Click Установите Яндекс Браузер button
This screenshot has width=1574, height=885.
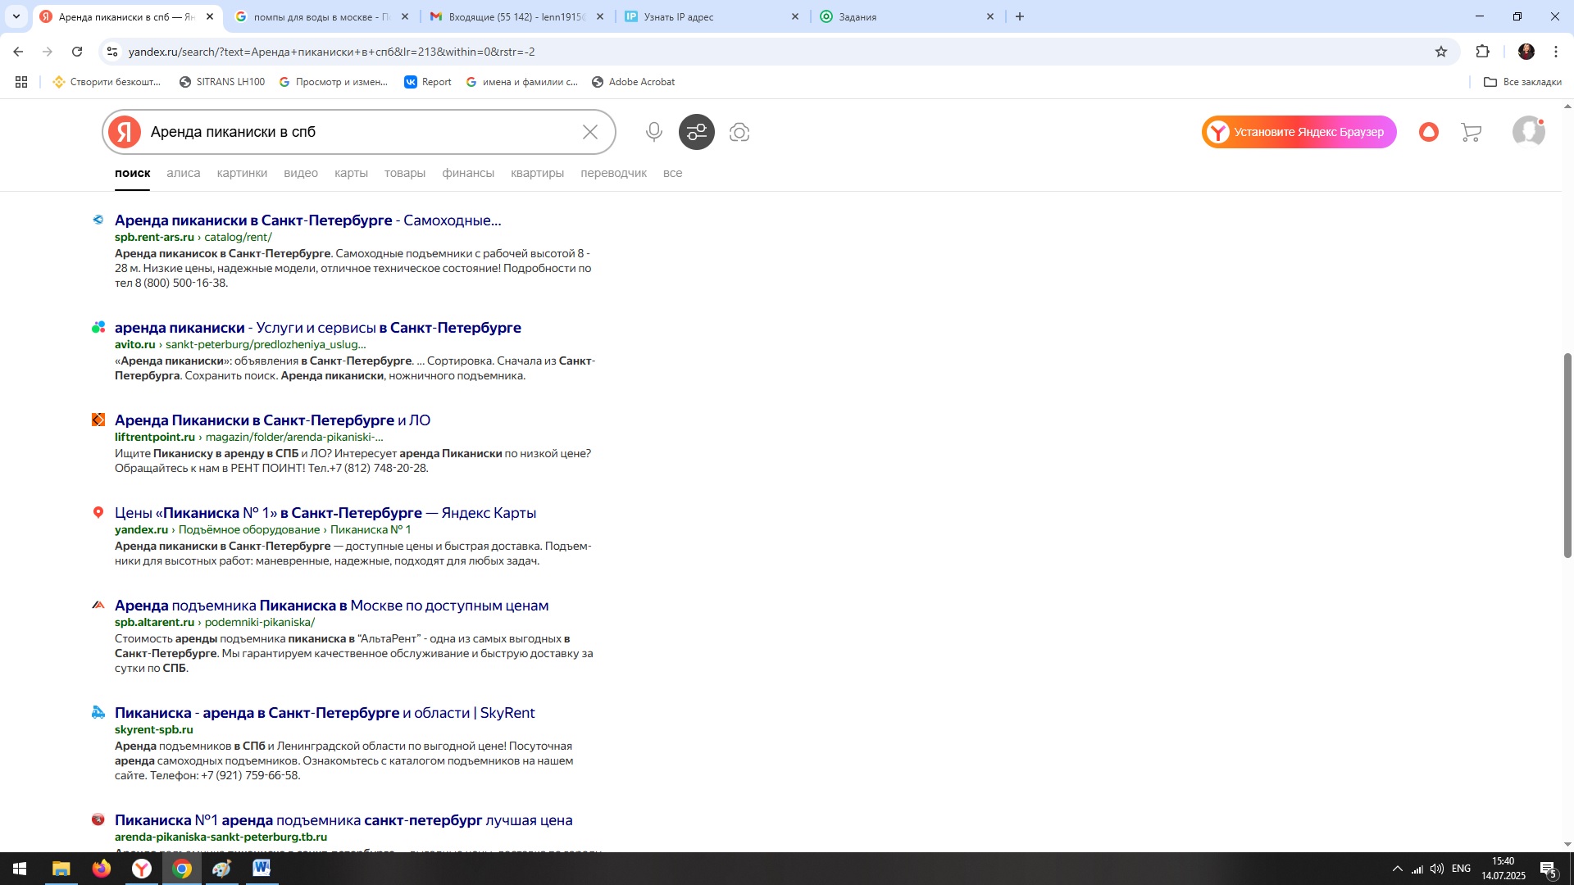pos(1299,132)
